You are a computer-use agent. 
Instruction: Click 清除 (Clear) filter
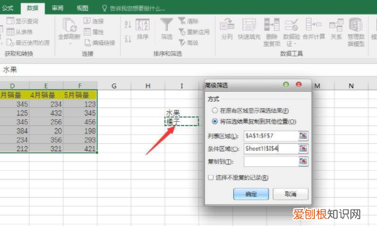click(x=188, y=21)
